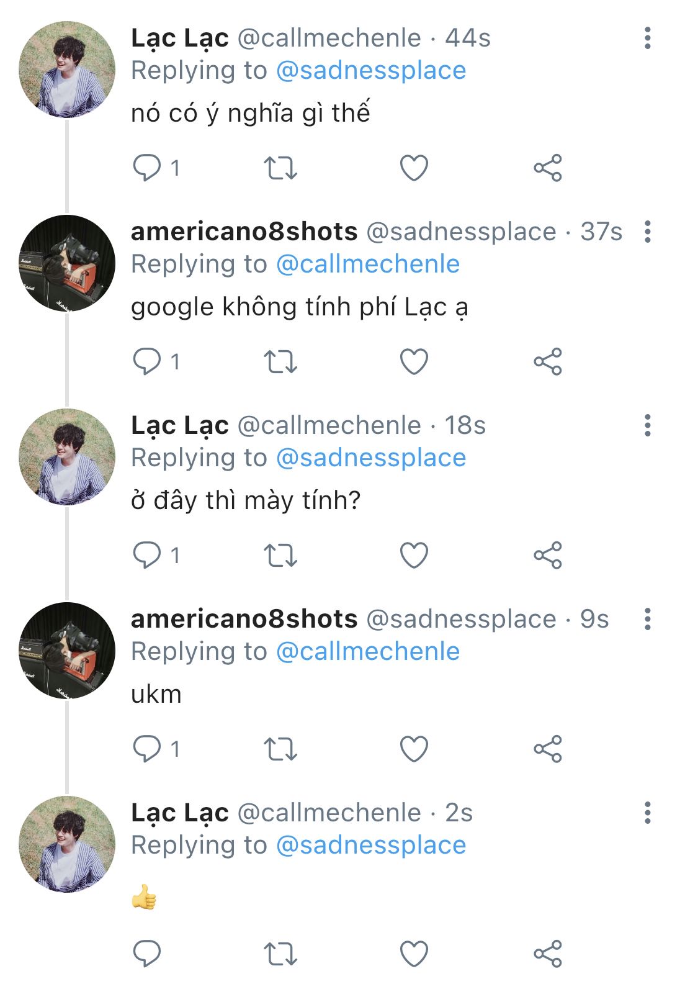
Task: Reply to the "ukm" tweet
Action: (x=147, y=749)
